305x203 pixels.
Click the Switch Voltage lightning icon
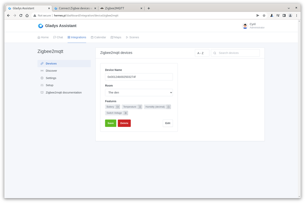pos(126,113)
